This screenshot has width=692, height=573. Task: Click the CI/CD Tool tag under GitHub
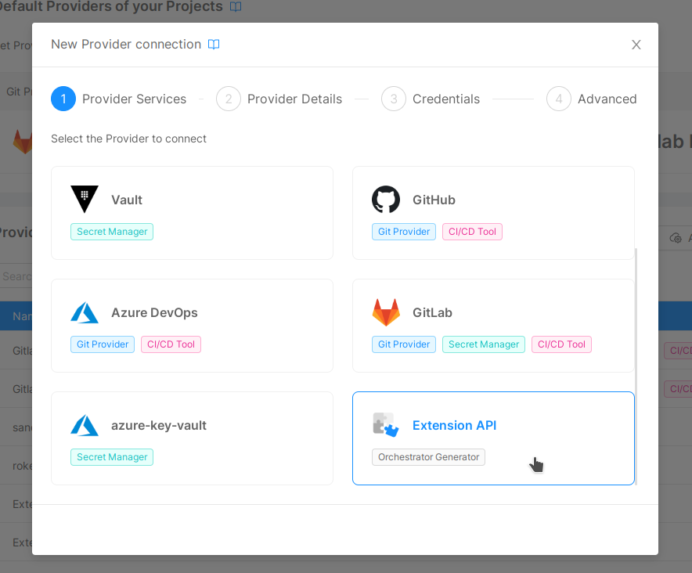(x=472, y=232)
